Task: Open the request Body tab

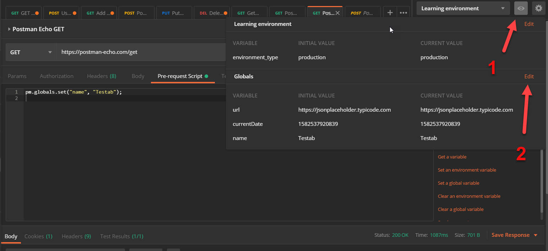Action: 138,76
